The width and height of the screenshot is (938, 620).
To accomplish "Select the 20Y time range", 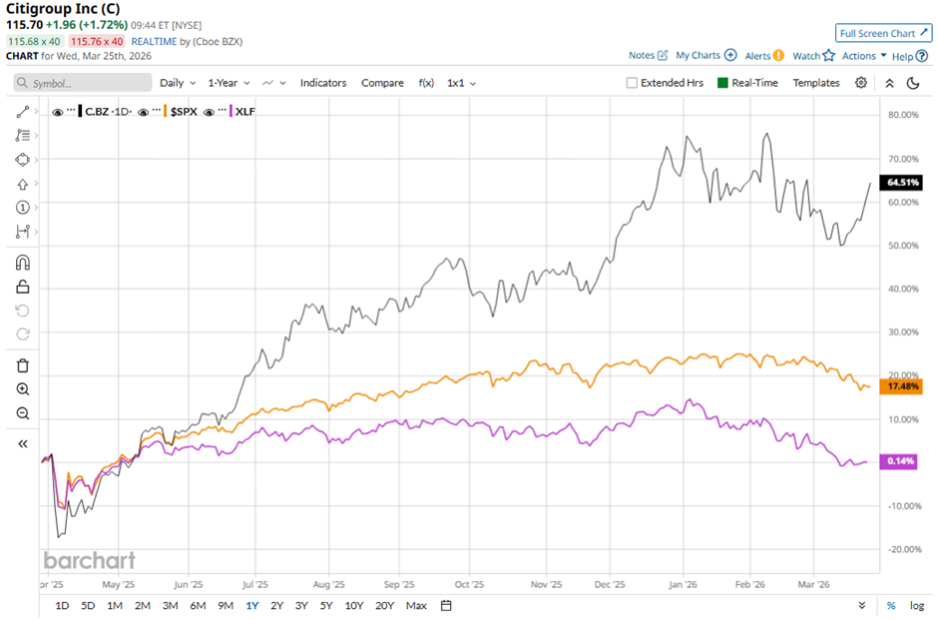I will tap(384, 606).
